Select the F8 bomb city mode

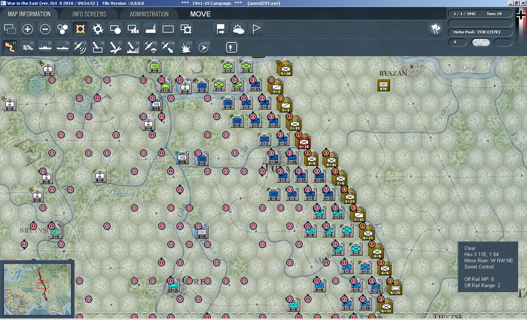[133, 47]
